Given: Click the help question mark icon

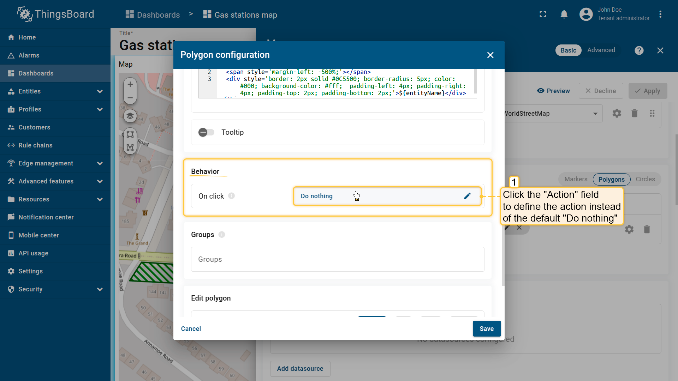Looking at the screenshot, I should [x=639, y=50].
